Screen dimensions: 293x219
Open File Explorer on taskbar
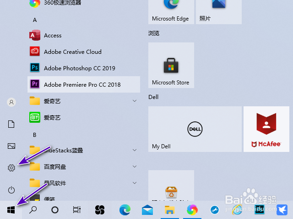click(170, 210)
